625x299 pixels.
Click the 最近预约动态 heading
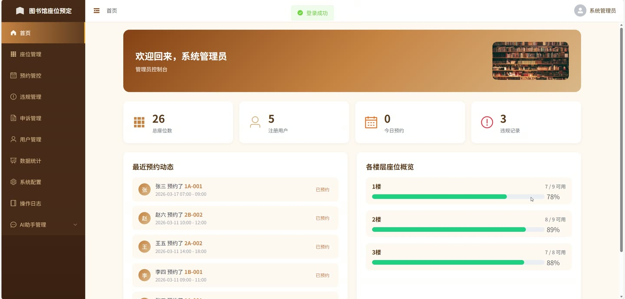pos(153,167)
